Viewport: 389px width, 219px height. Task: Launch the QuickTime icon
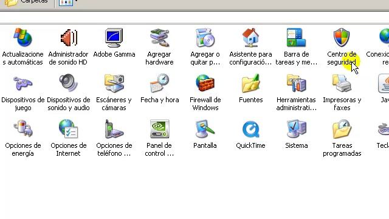tap(250, 129)
